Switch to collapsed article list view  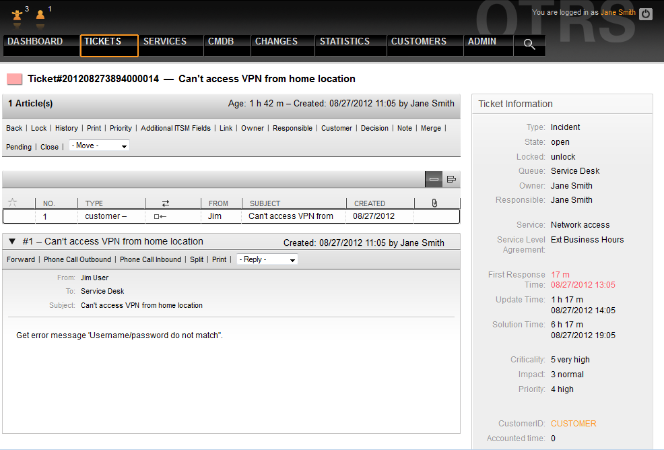click(434, 179)
